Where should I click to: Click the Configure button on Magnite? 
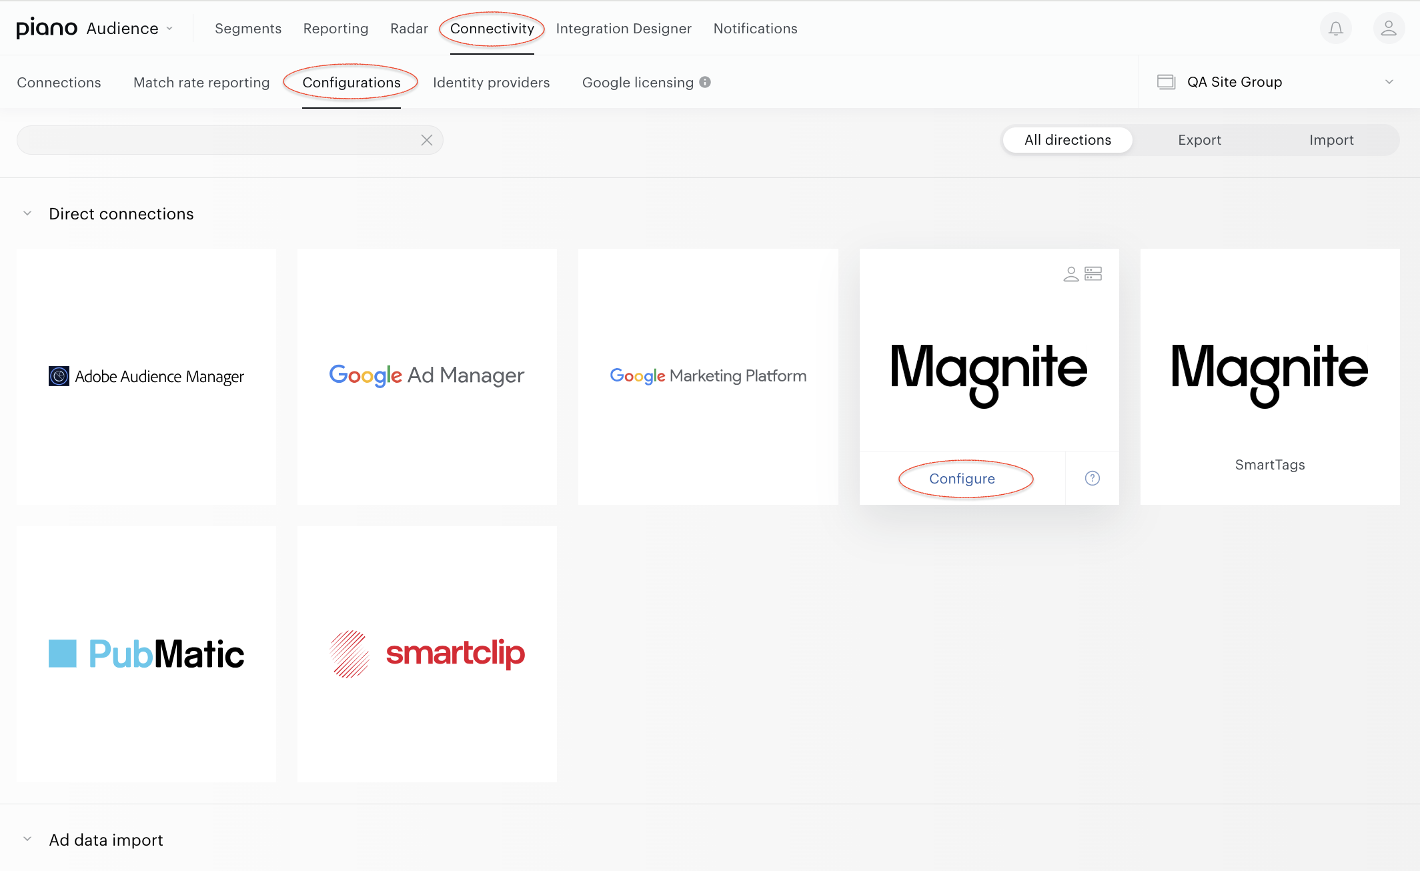[962, 479]
